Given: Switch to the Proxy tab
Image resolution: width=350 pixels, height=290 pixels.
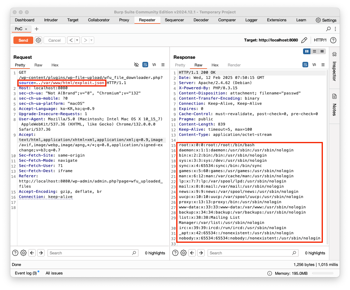Looking at the screenshot, I should point(124,20).
